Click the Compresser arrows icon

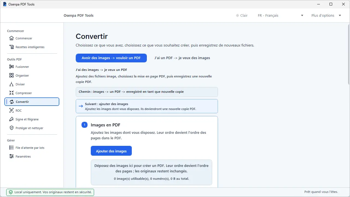tap(11, 93)
